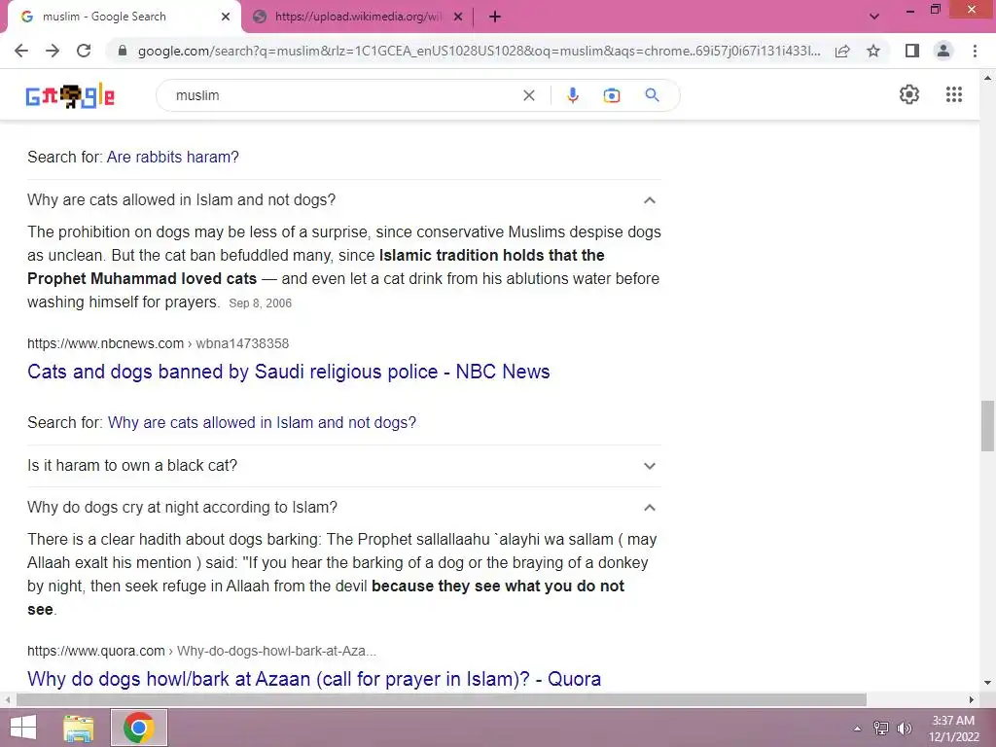Search by image with Google Lens
Image resolution: width=996 pixels, height=747 pixels.
(612, 95)
